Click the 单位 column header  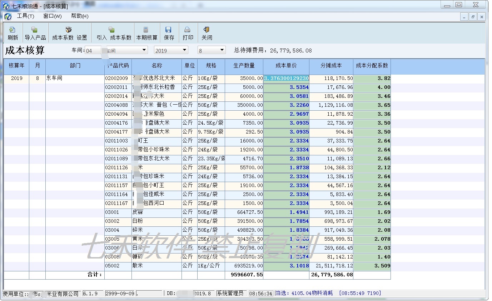coord(190,66)
